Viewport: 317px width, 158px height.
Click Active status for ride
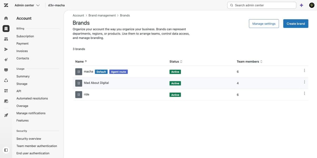[175, 95]
